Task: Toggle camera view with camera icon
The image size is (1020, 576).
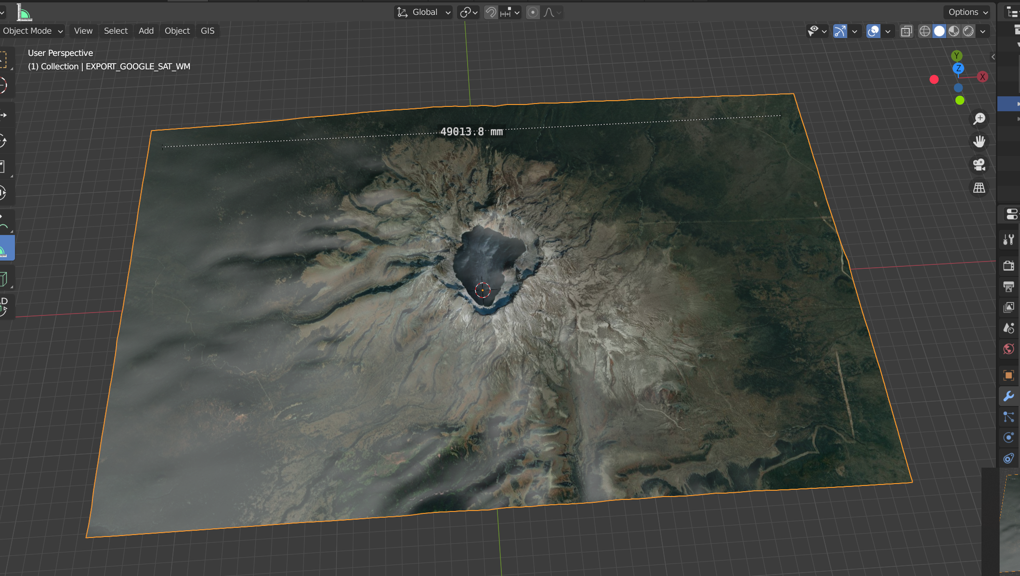Action: click(979, 165)
